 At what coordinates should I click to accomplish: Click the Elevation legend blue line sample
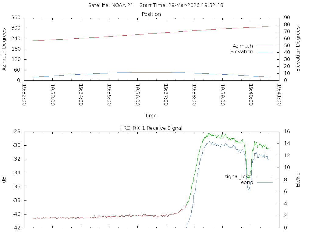[x=264, y=52]
